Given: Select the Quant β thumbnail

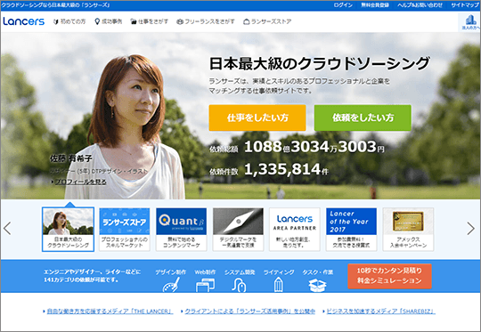Looking at the screenshot, I should (x=182, y=230).
